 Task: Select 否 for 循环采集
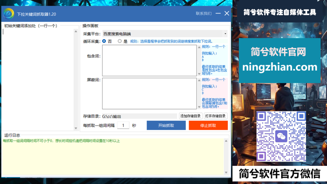click(x=104, y=41)
